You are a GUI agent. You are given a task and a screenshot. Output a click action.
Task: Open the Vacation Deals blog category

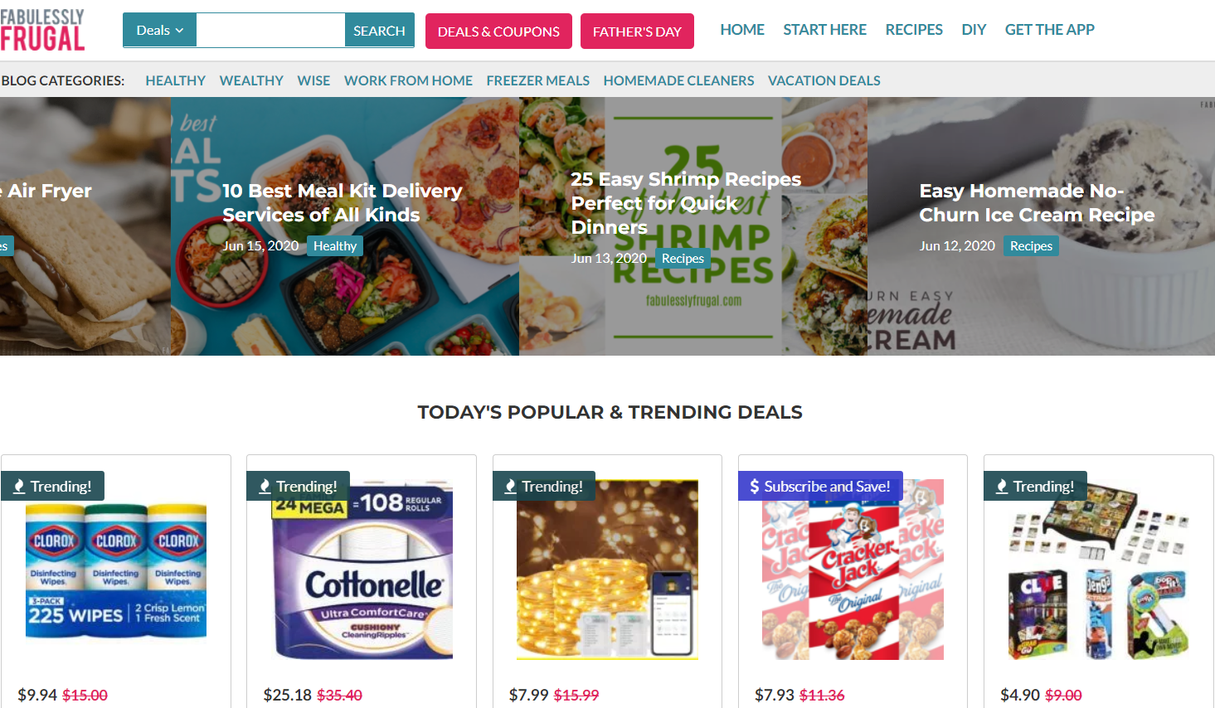pos(824,80)
